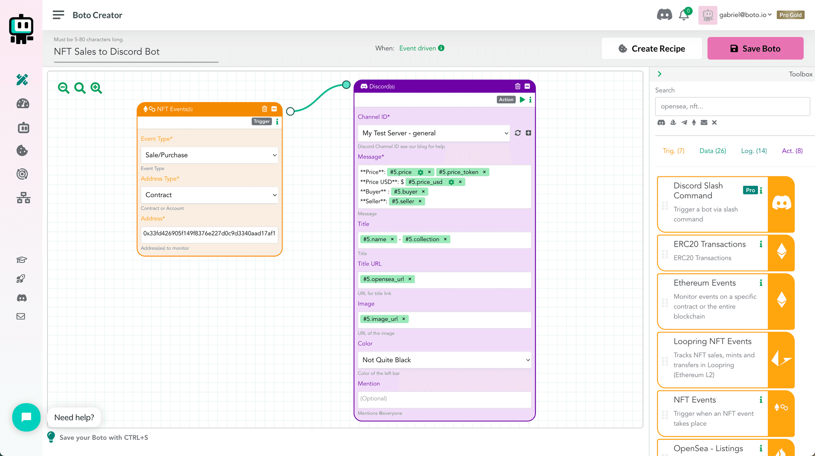Refresh the Channel ID list
Screen dimensions: 815x456
click(518, 133)
